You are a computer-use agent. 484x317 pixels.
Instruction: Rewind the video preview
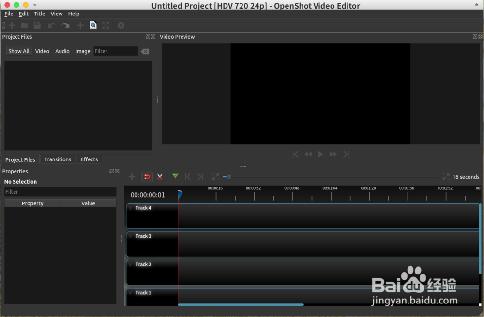308,154
